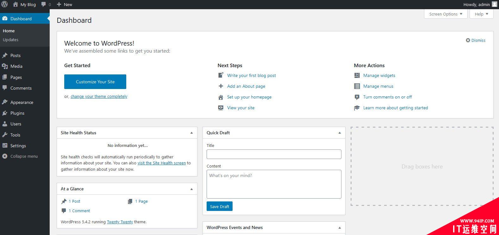
Task: Expand the Screen Options dropdown
Action: 446,14
